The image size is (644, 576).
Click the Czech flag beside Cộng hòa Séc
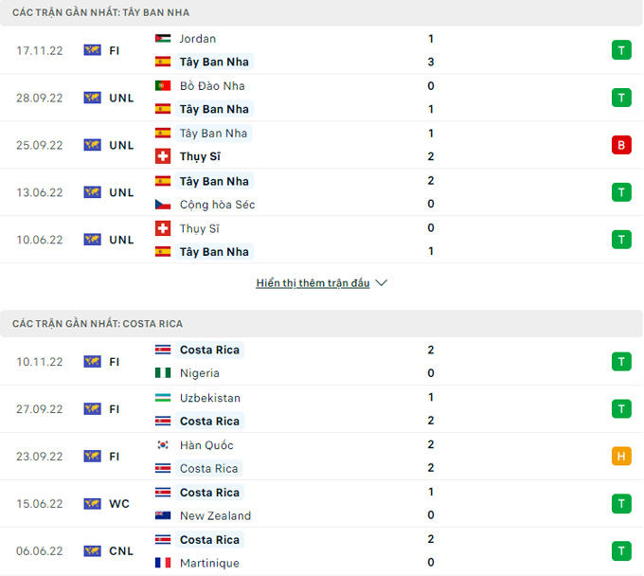click(162, 205)
